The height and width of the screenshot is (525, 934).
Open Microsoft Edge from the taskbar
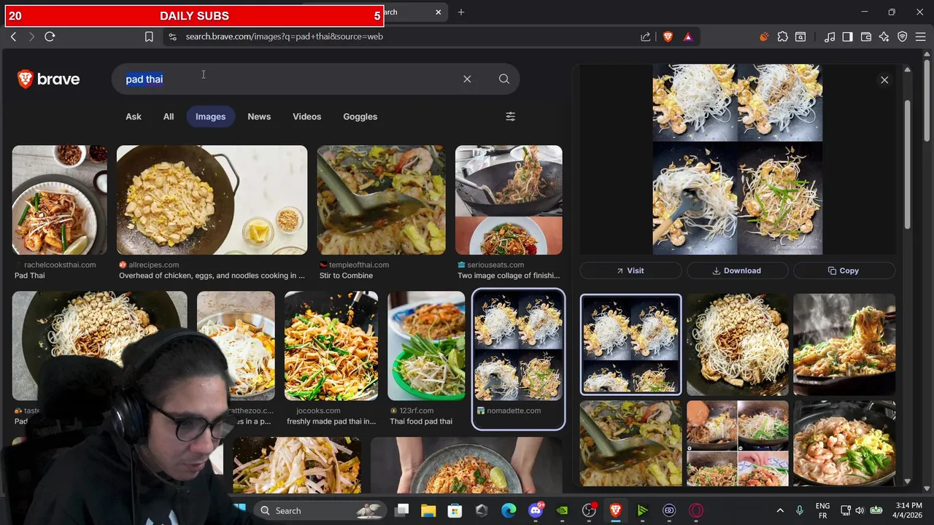(x=509, y=510)
